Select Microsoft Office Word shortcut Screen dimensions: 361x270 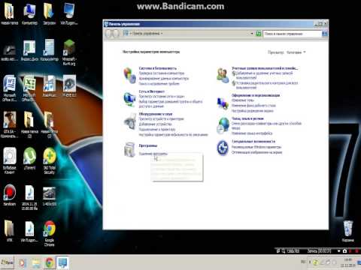click(x=10, y=88)
